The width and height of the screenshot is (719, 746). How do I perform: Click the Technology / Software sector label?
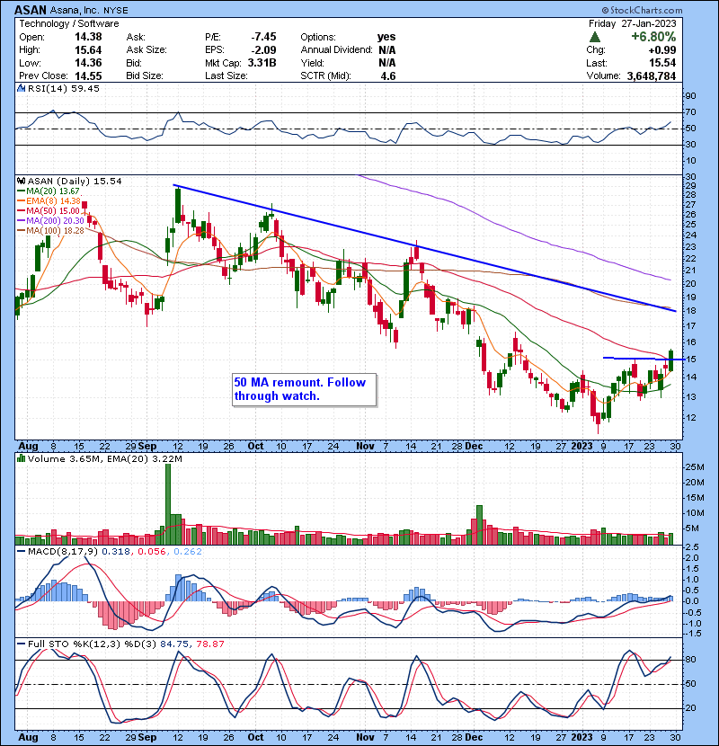point(69,23)
